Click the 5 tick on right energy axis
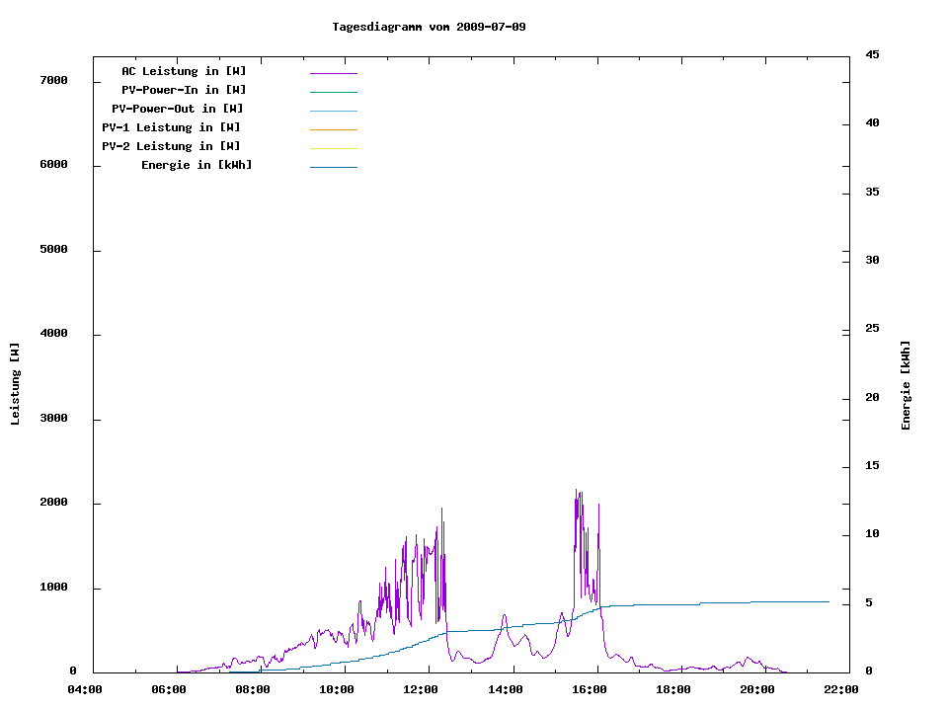Screen dimensions: 948x711 (x=869, y=603)
